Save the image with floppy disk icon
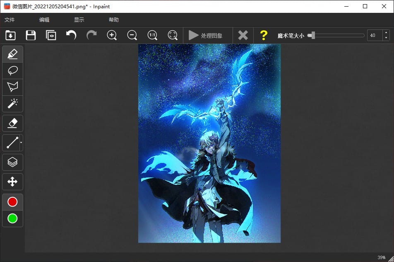The width and height of the screenshot is (394, 262). pyautogui.click(x=31, y=35)
